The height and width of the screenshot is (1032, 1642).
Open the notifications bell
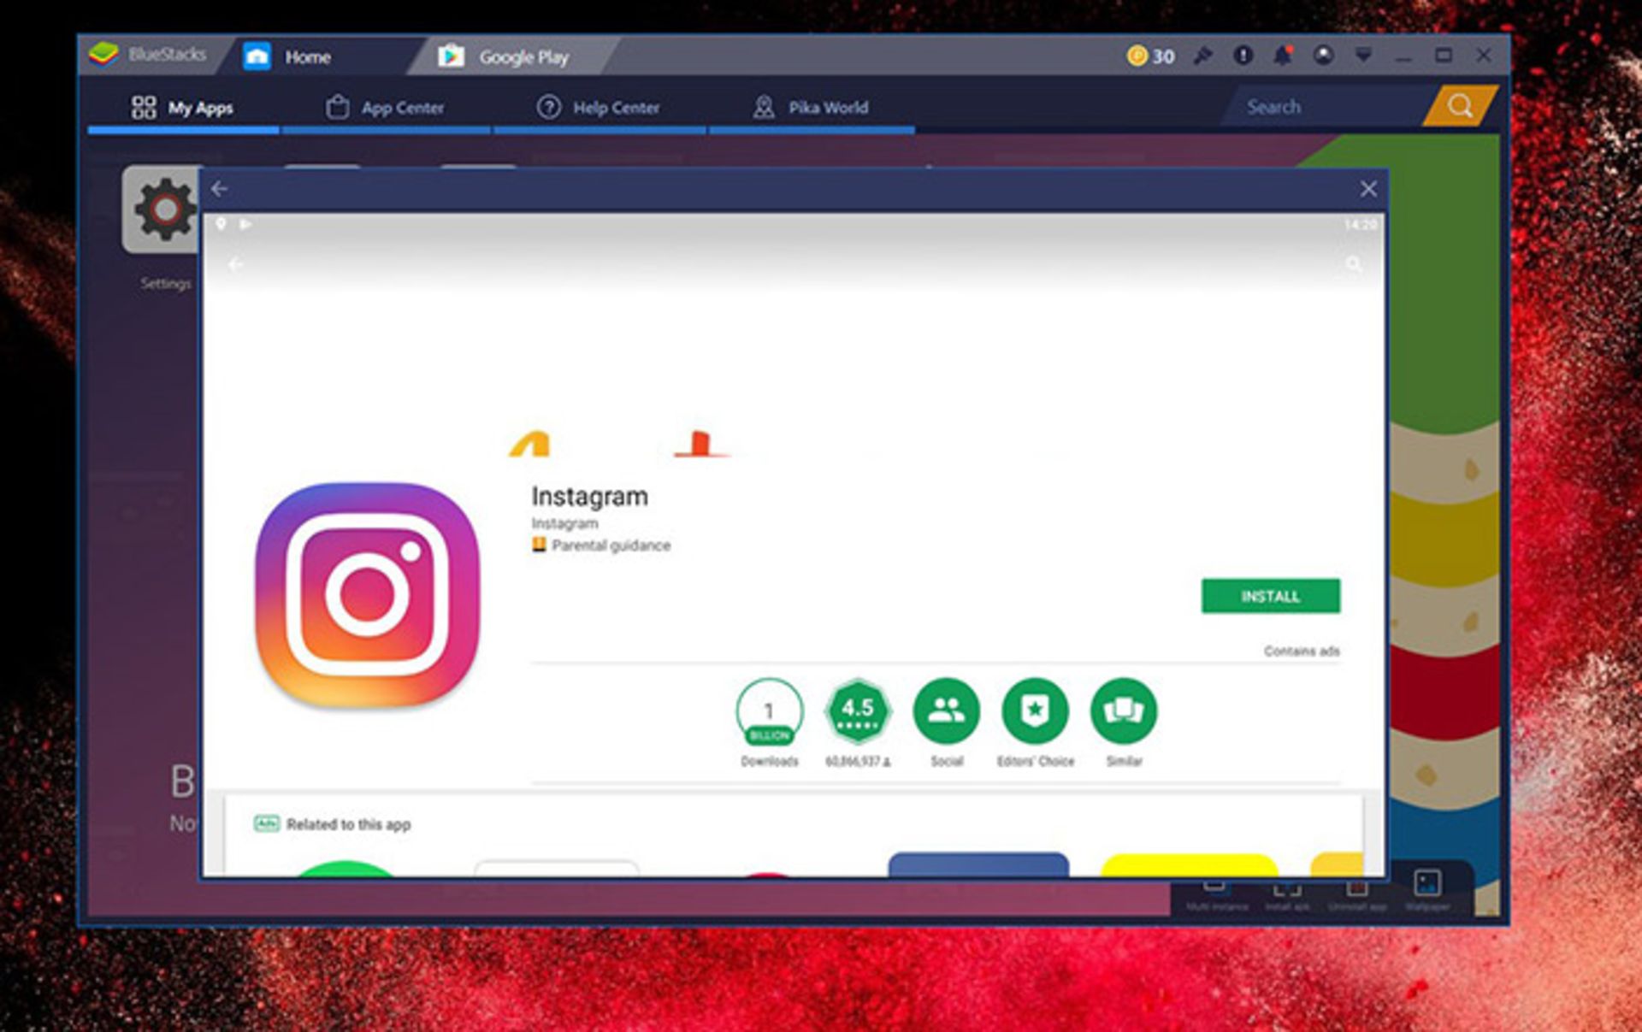pyautogui.click(x=1283, y=56)
